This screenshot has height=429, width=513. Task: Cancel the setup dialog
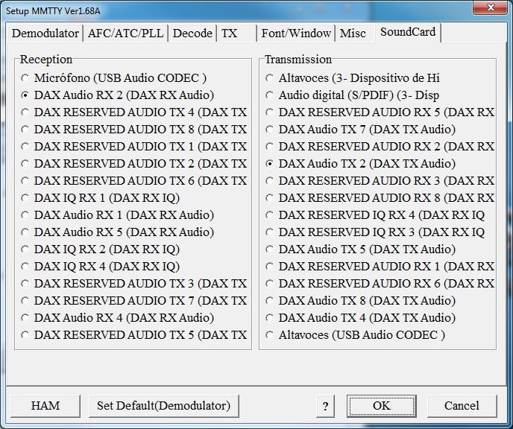(x=462, y=406)
